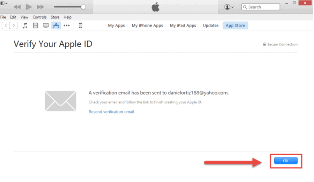
Task: Select the Apps library icon
Action: point(56,26)
